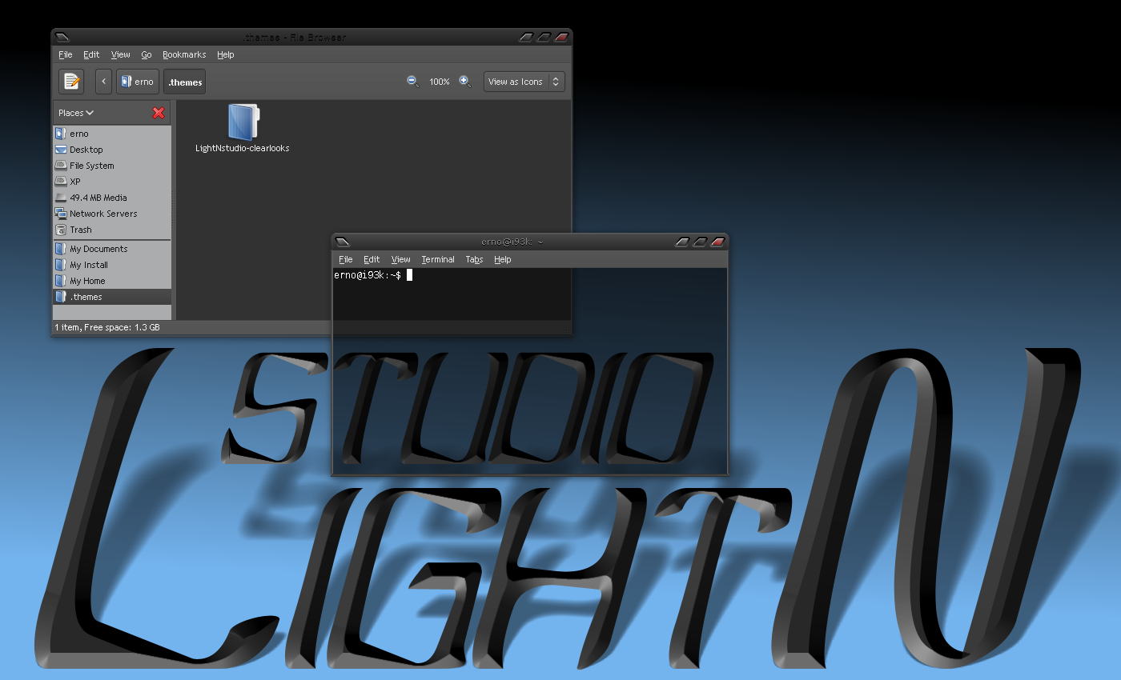Open Network Servers in sidebar
This screenshot has width=1121, height=680.
(102, 214)
